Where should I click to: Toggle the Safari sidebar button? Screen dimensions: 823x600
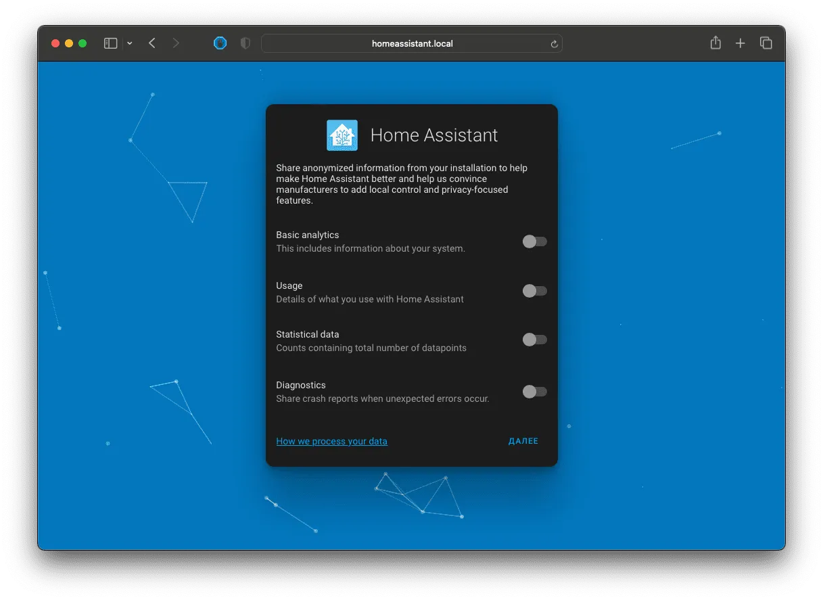click(x=111, y=43)
